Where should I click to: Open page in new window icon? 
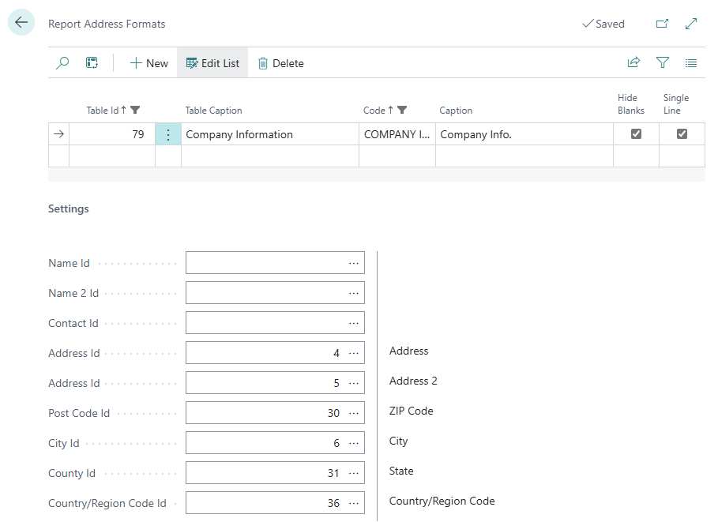click(662, 24)
